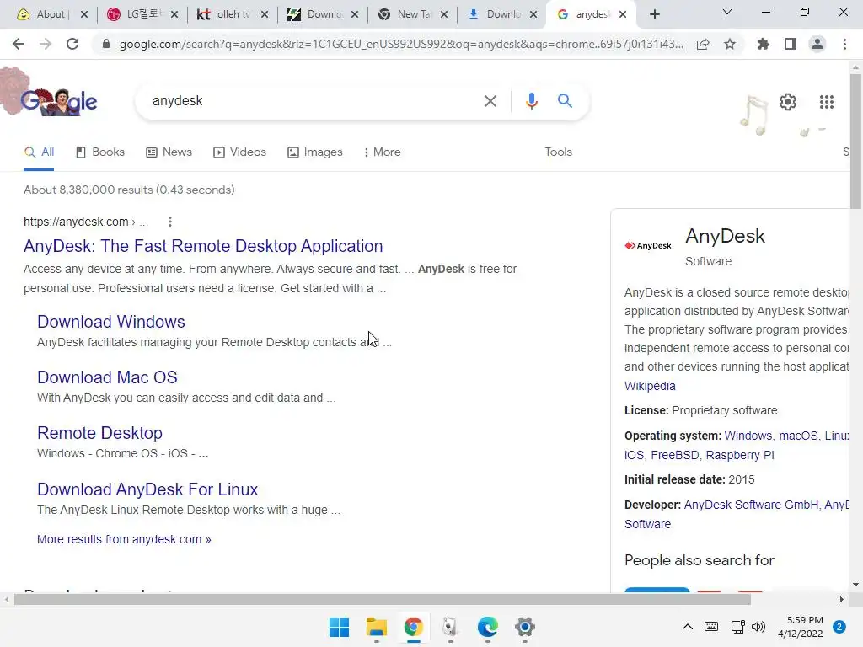The width and height of the screenshot is (863, 647).
Task: Open Settings from the taskbar
Action: (x=524, y=627)
